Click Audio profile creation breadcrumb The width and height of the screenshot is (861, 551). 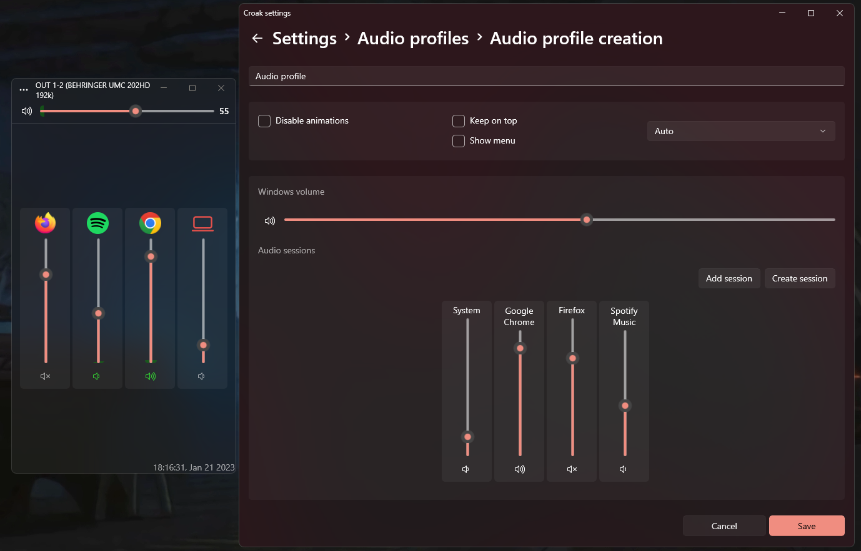[x=576, y=38]
